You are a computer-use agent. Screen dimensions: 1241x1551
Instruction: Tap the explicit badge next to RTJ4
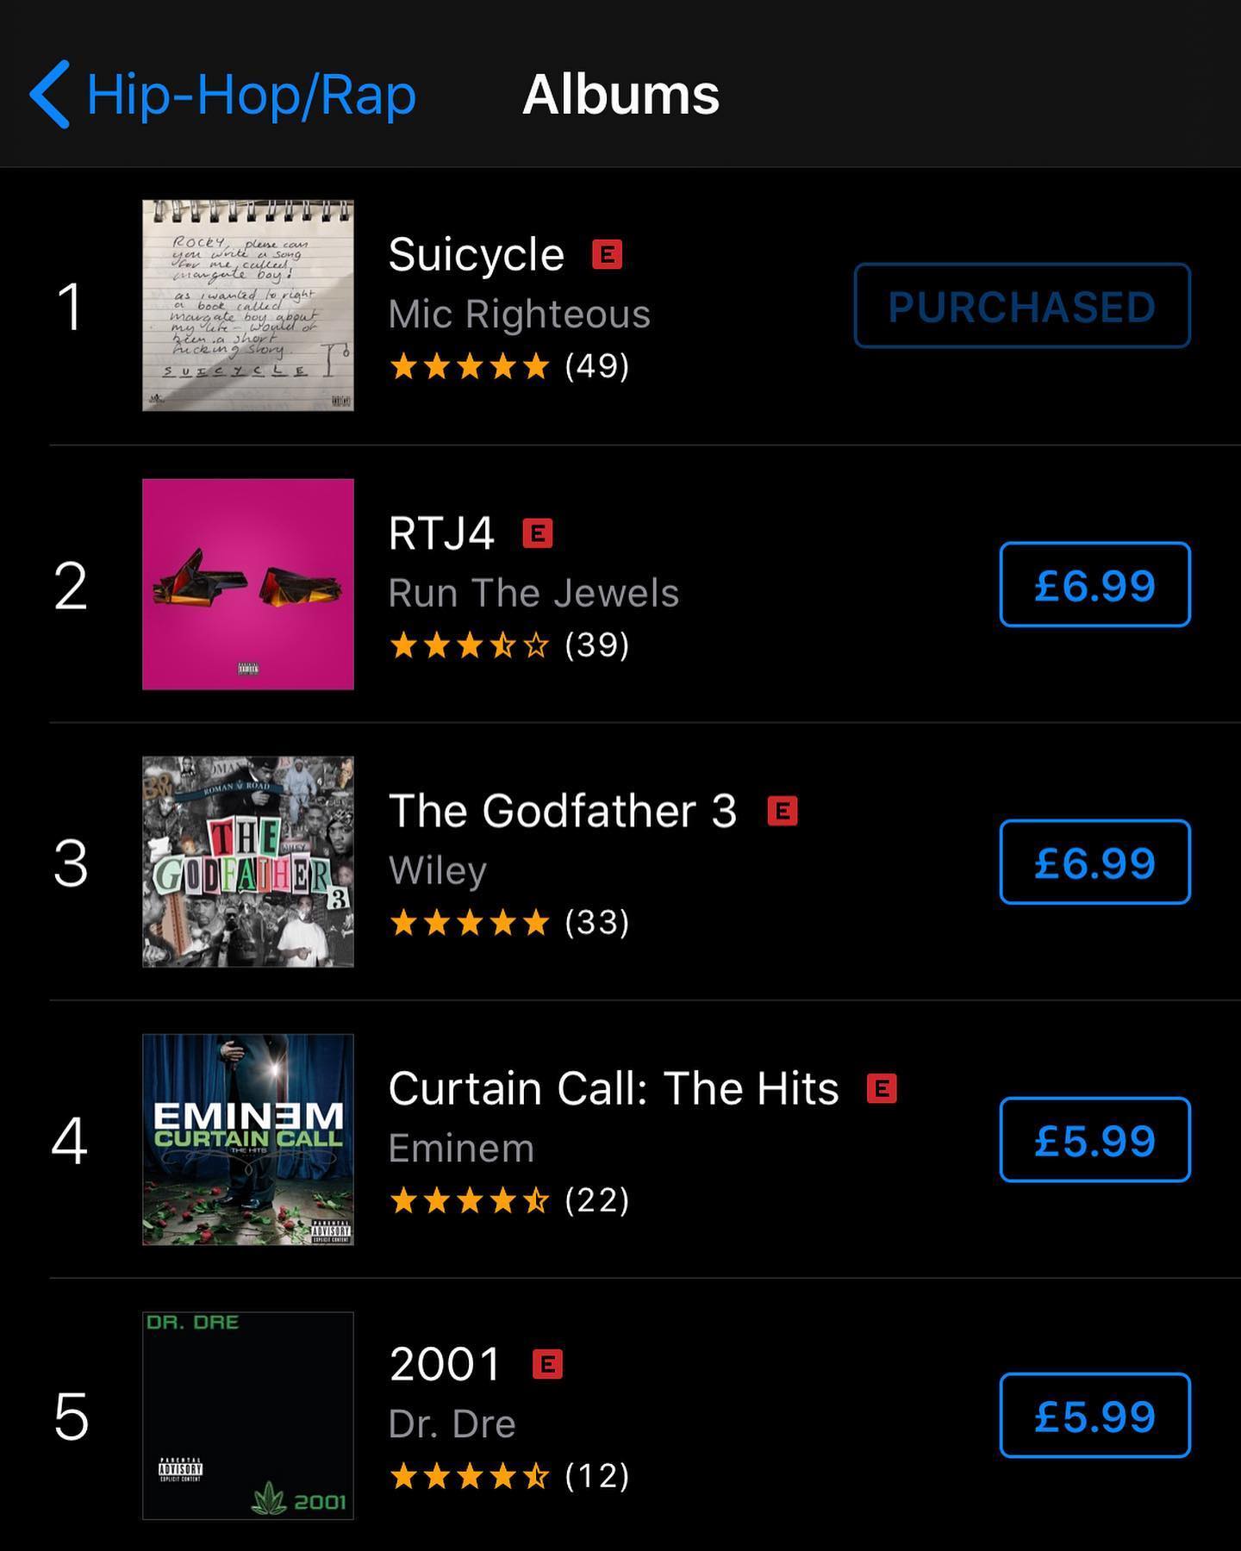538,533
